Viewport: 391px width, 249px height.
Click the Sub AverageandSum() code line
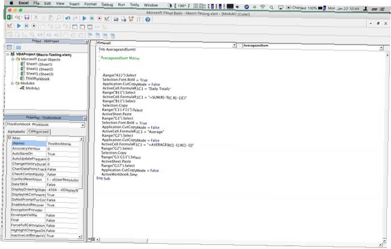point(117,49)
